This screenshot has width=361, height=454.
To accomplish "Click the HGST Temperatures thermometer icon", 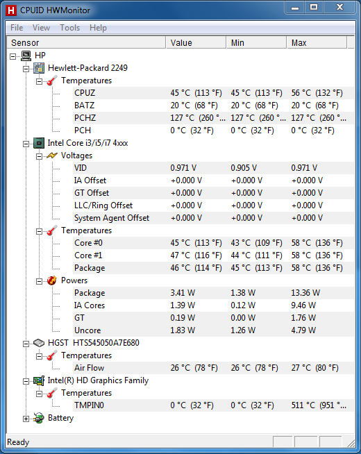I will 52,355.
